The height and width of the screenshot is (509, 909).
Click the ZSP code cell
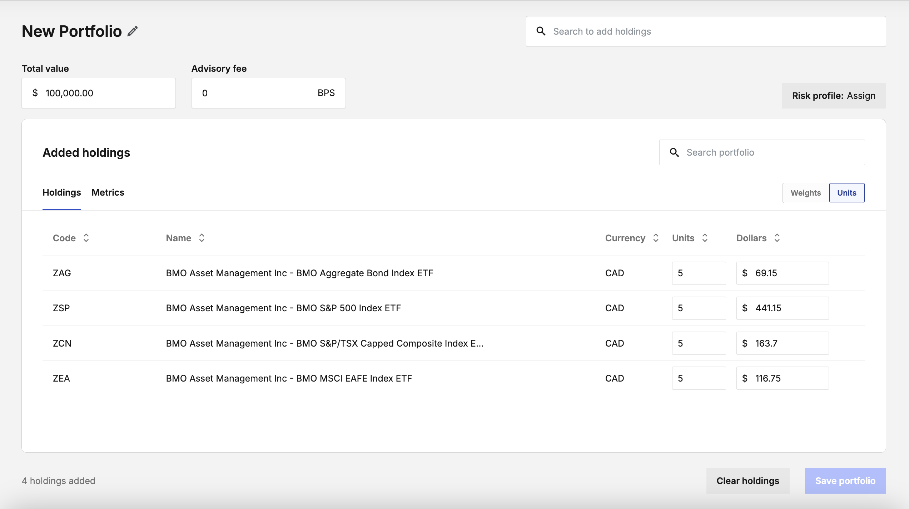(x=61, y=308)
